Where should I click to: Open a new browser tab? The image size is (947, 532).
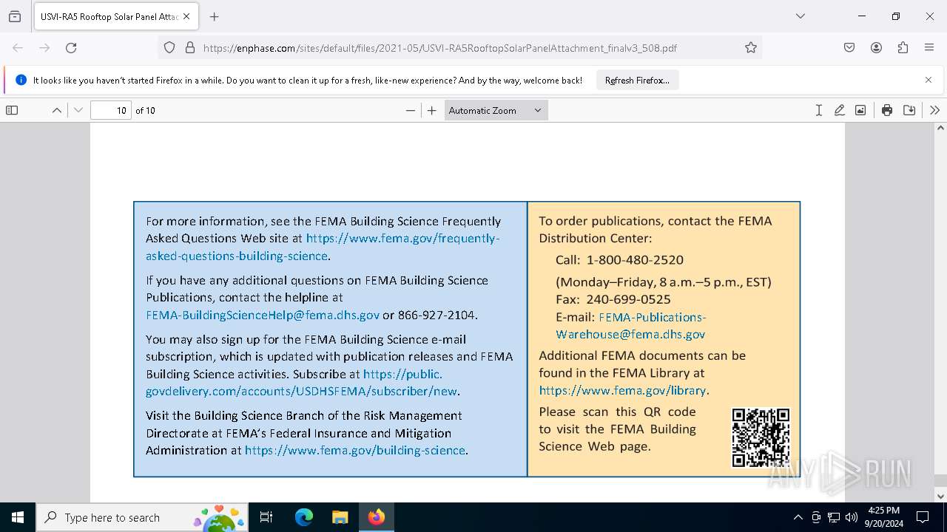(215, 16)
